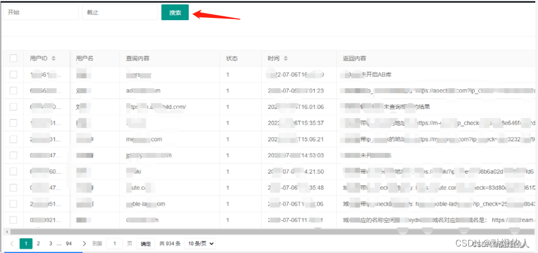This screenshot has width=538, height=253.
Task: Focus the 到第 page number input
Action: [x=115, y=244]
